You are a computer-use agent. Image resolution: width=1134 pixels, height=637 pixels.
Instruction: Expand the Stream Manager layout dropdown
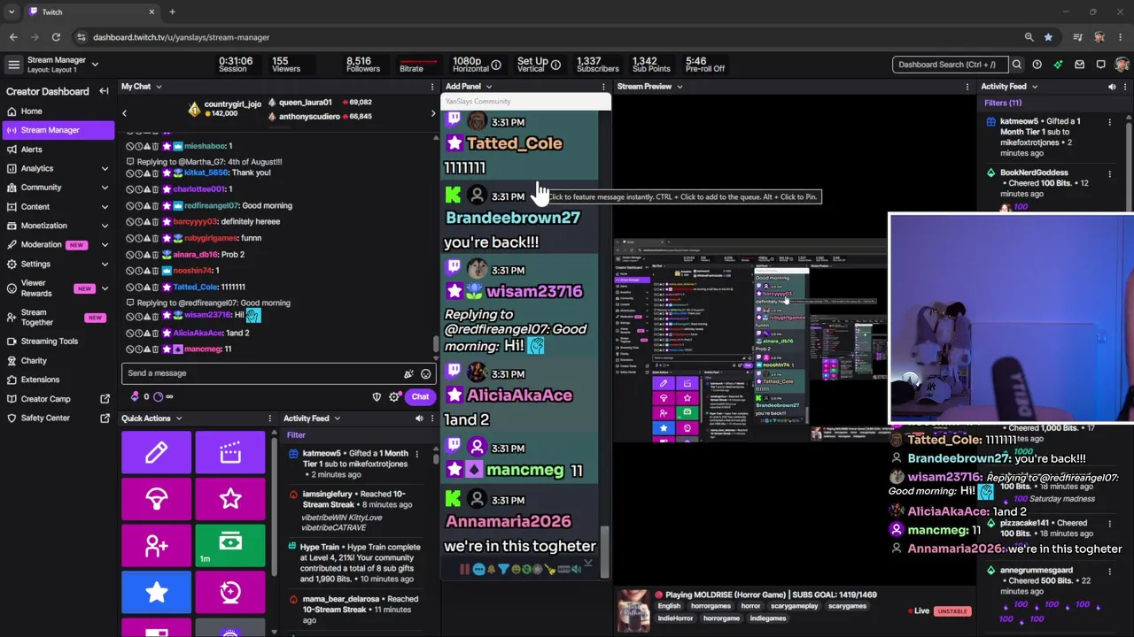pyautogui.click(x=95, y=64)
